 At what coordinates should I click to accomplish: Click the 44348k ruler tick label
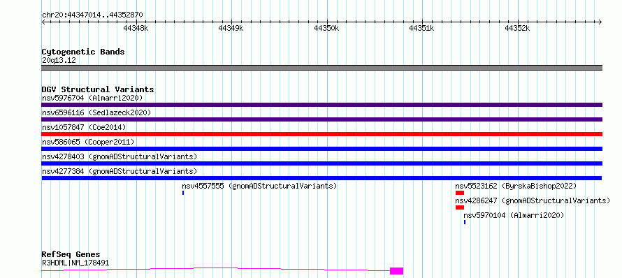tap(136, 28)
